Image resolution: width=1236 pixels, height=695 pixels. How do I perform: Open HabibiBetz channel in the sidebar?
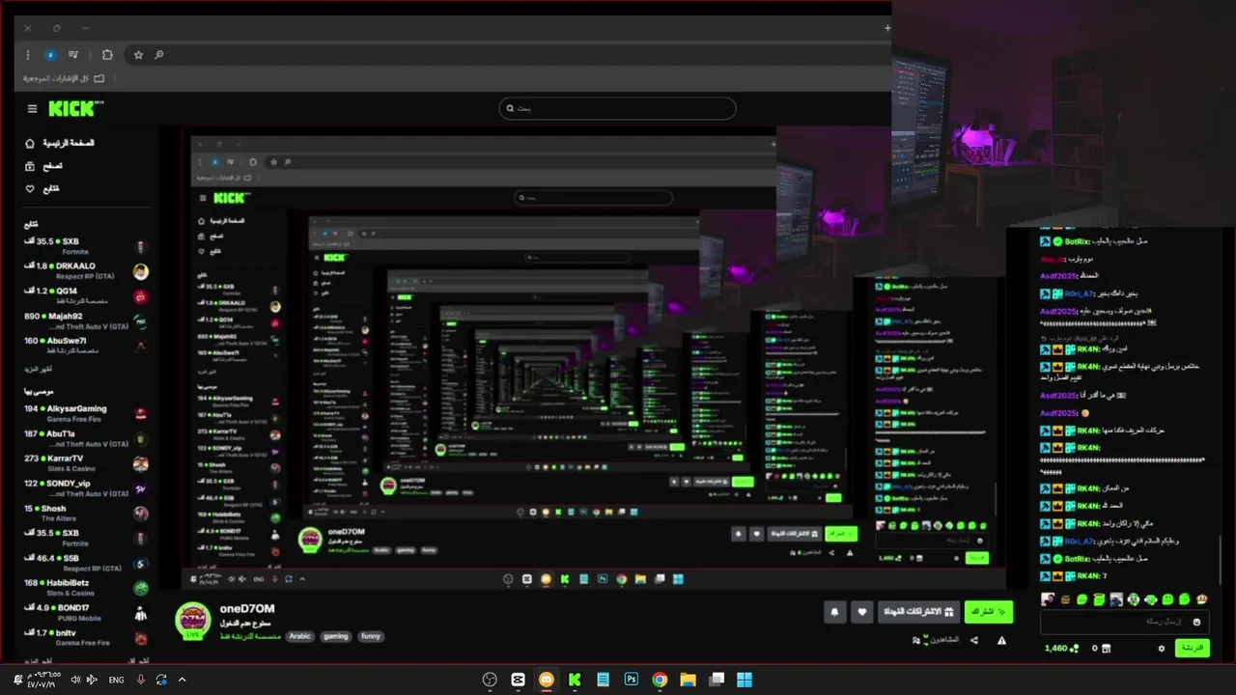tap(87, 588)
